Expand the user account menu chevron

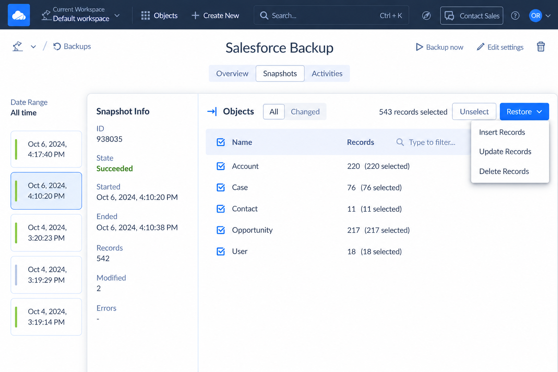(548, 16)
